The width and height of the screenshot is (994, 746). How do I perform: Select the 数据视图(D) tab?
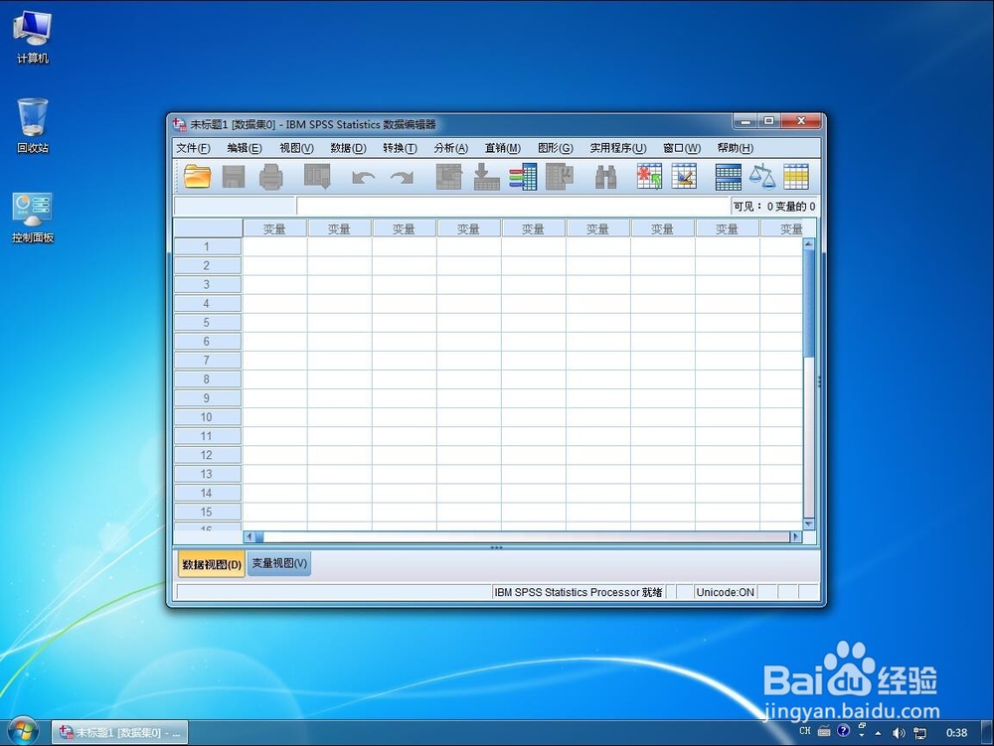(x=210, y=562)
